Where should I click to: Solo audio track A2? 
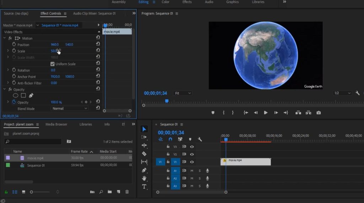tap(199, 178)
